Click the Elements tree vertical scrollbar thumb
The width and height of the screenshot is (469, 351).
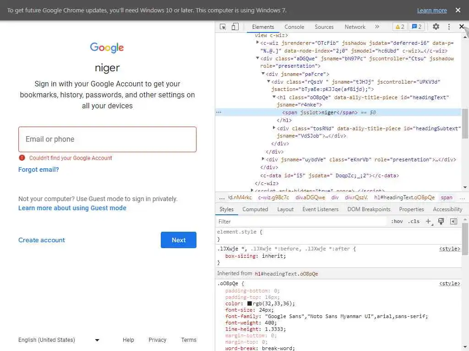pos(465,123)
